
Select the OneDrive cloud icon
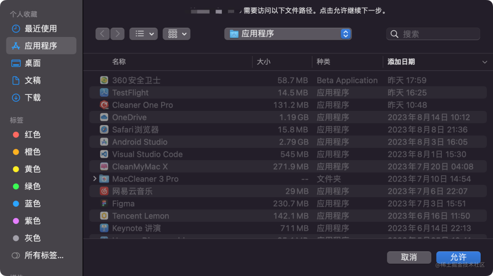104,117
